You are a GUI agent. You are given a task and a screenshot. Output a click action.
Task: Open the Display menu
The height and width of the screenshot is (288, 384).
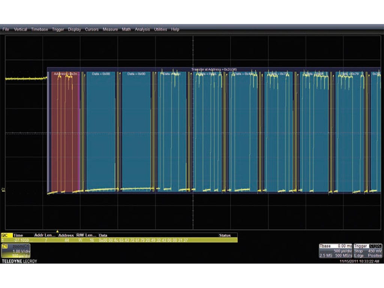coord(75,29)
